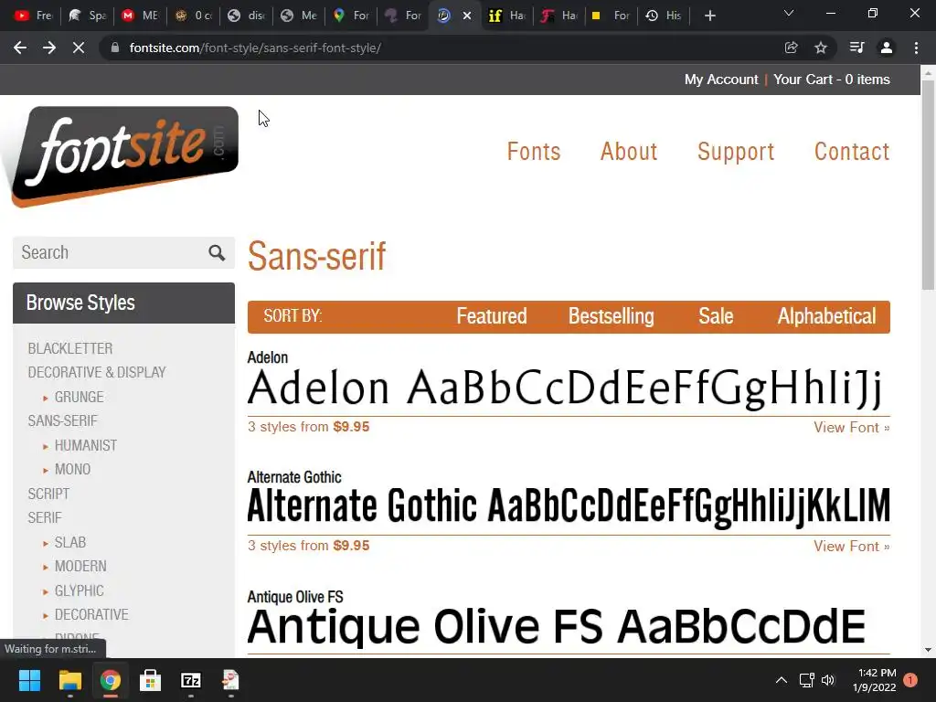Switch to the yellow 'if' tab
Screen dimensions: 936x702
click(x=506, y=16)
